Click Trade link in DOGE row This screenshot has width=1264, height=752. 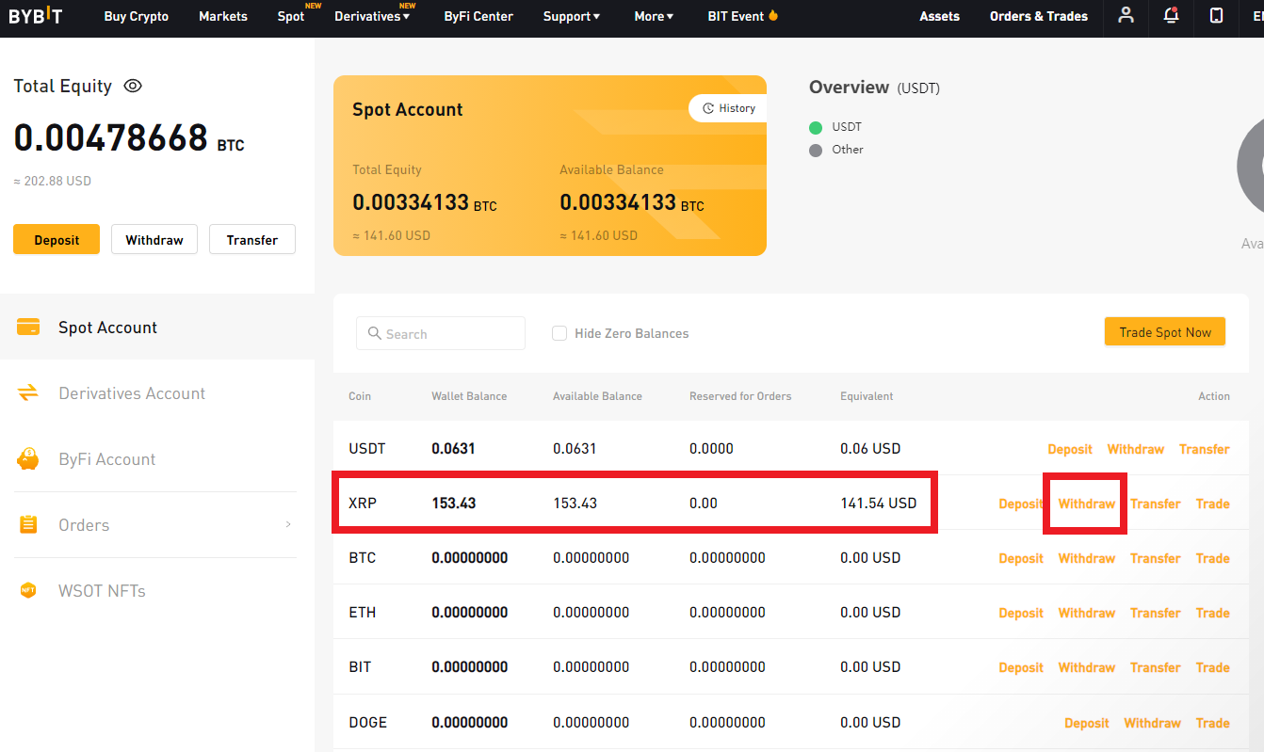pyautogui.click(x=1213, y=723)
